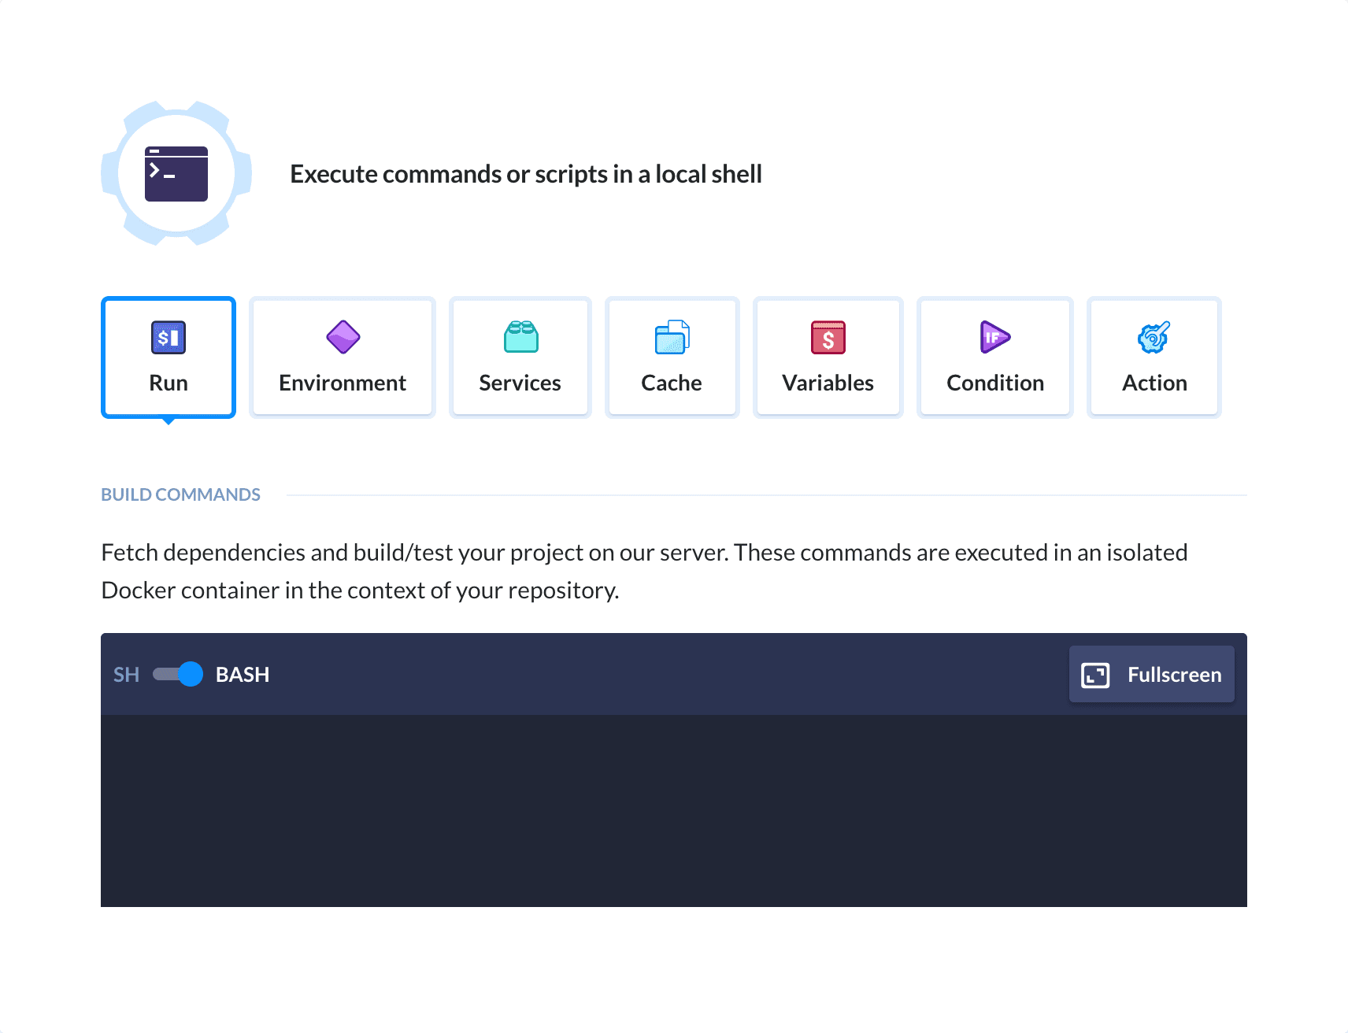Viewport: 1348px width, 1033px height.
Task: Click the large terminal gear logo
Action: click(x=176, y=173)
